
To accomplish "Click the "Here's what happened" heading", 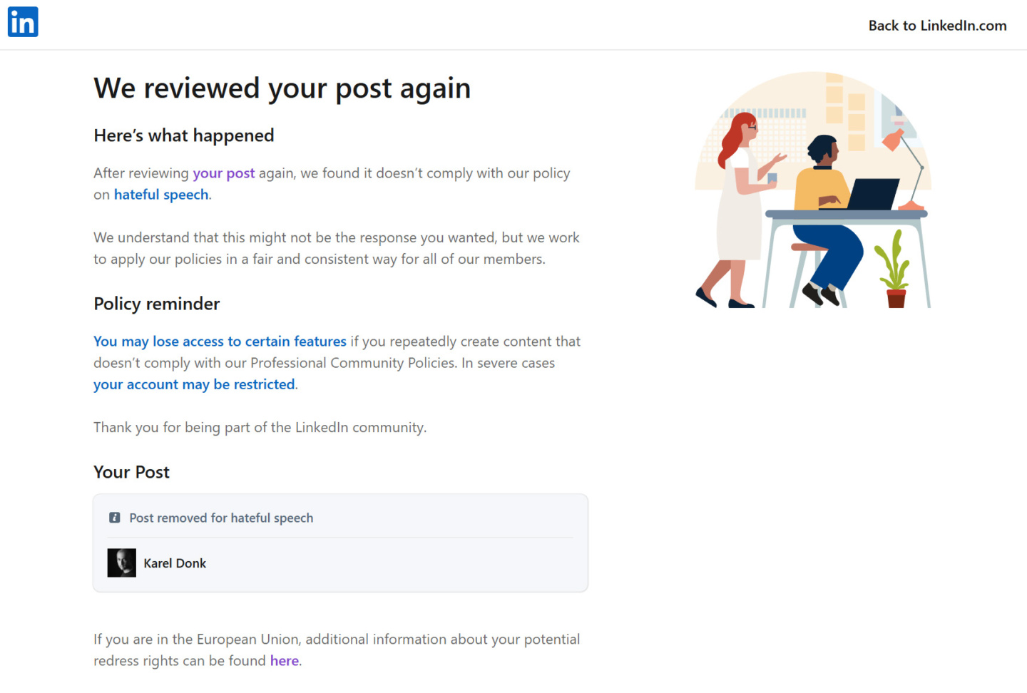I will 184,135.
